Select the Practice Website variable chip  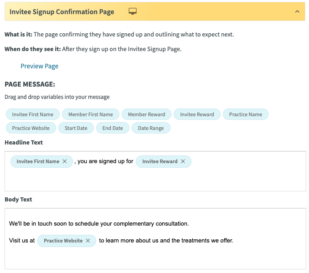click(x=31, y=128)
